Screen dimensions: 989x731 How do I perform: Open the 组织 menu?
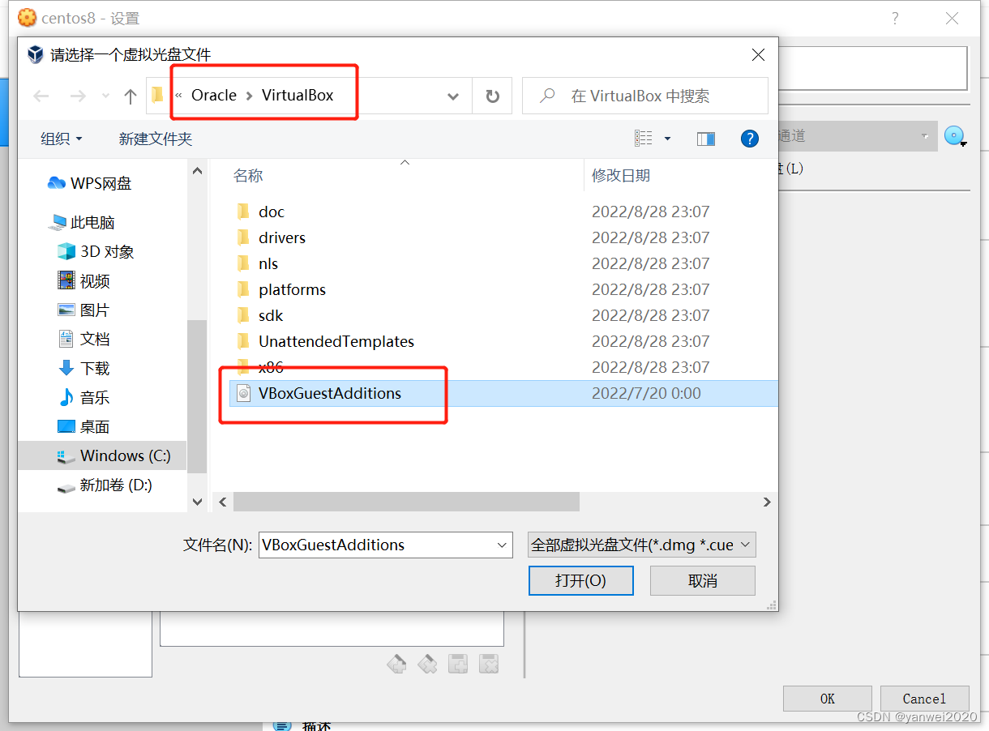pyautogui.click(x=62, y=139)
